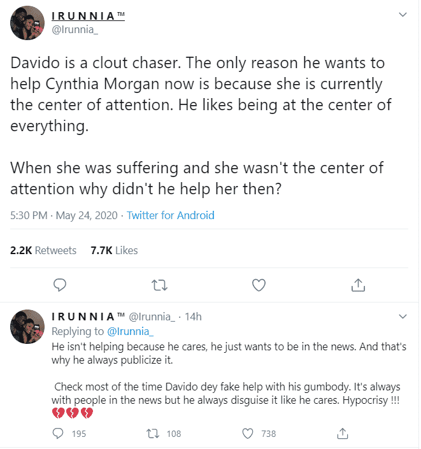Retweet the reply tweet showing 108 retweets
This screenshot has width=421, height=449.
pyautogui.click(x=153, y=433)
